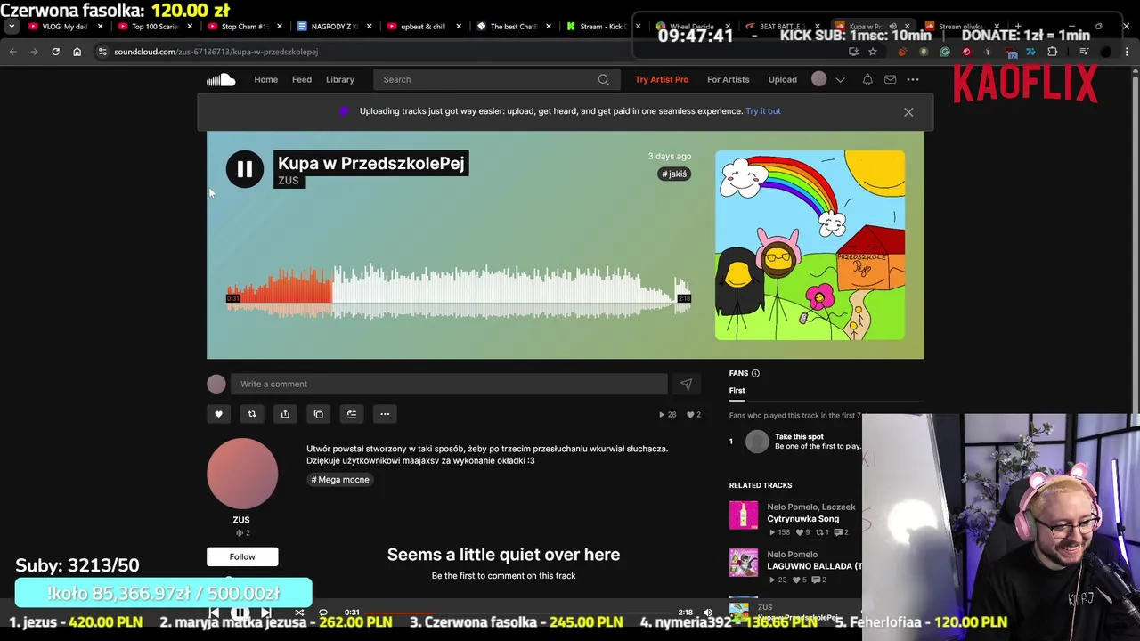Image resolution: width=1140 pixels, height=641 pixels.
Task: Open the profile avatar menu
Action: pos(818,79)
